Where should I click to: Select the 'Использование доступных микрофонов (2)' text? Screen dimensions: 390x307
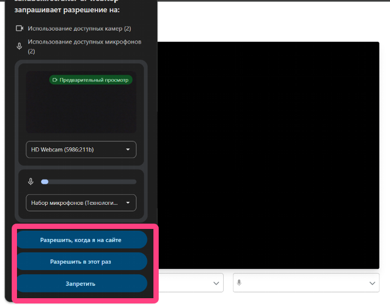coord(84,42)
